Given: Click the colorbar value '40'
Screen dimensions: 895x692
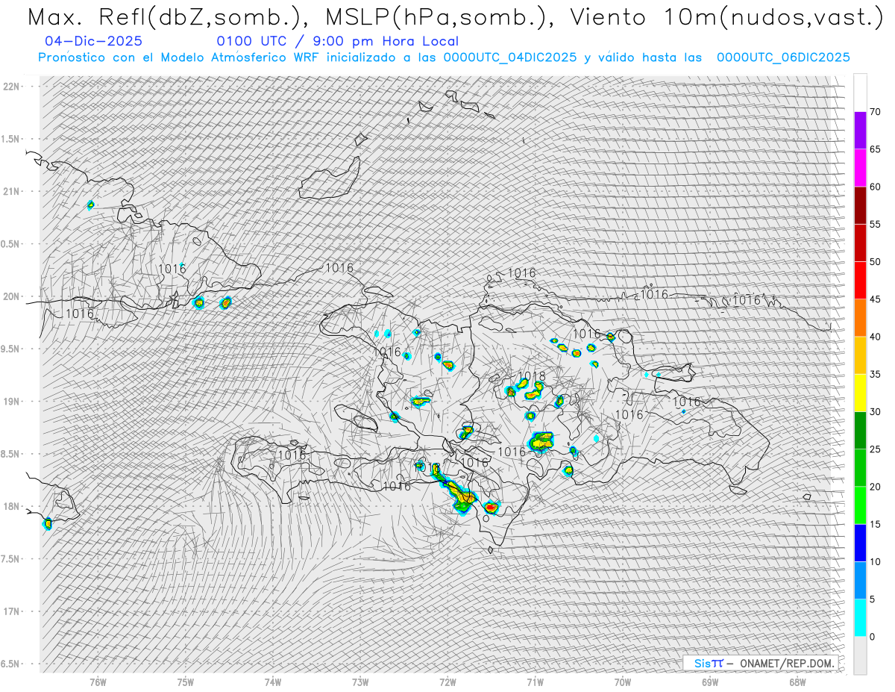Looking at the screenshot, I should click(875, 337).
